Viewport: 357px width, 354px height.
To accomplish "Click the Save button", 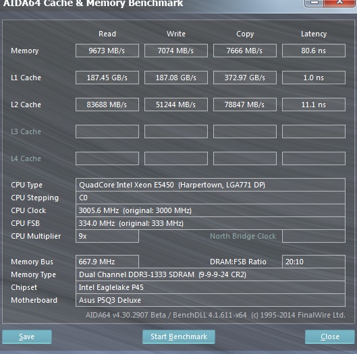I will point(27,336).
